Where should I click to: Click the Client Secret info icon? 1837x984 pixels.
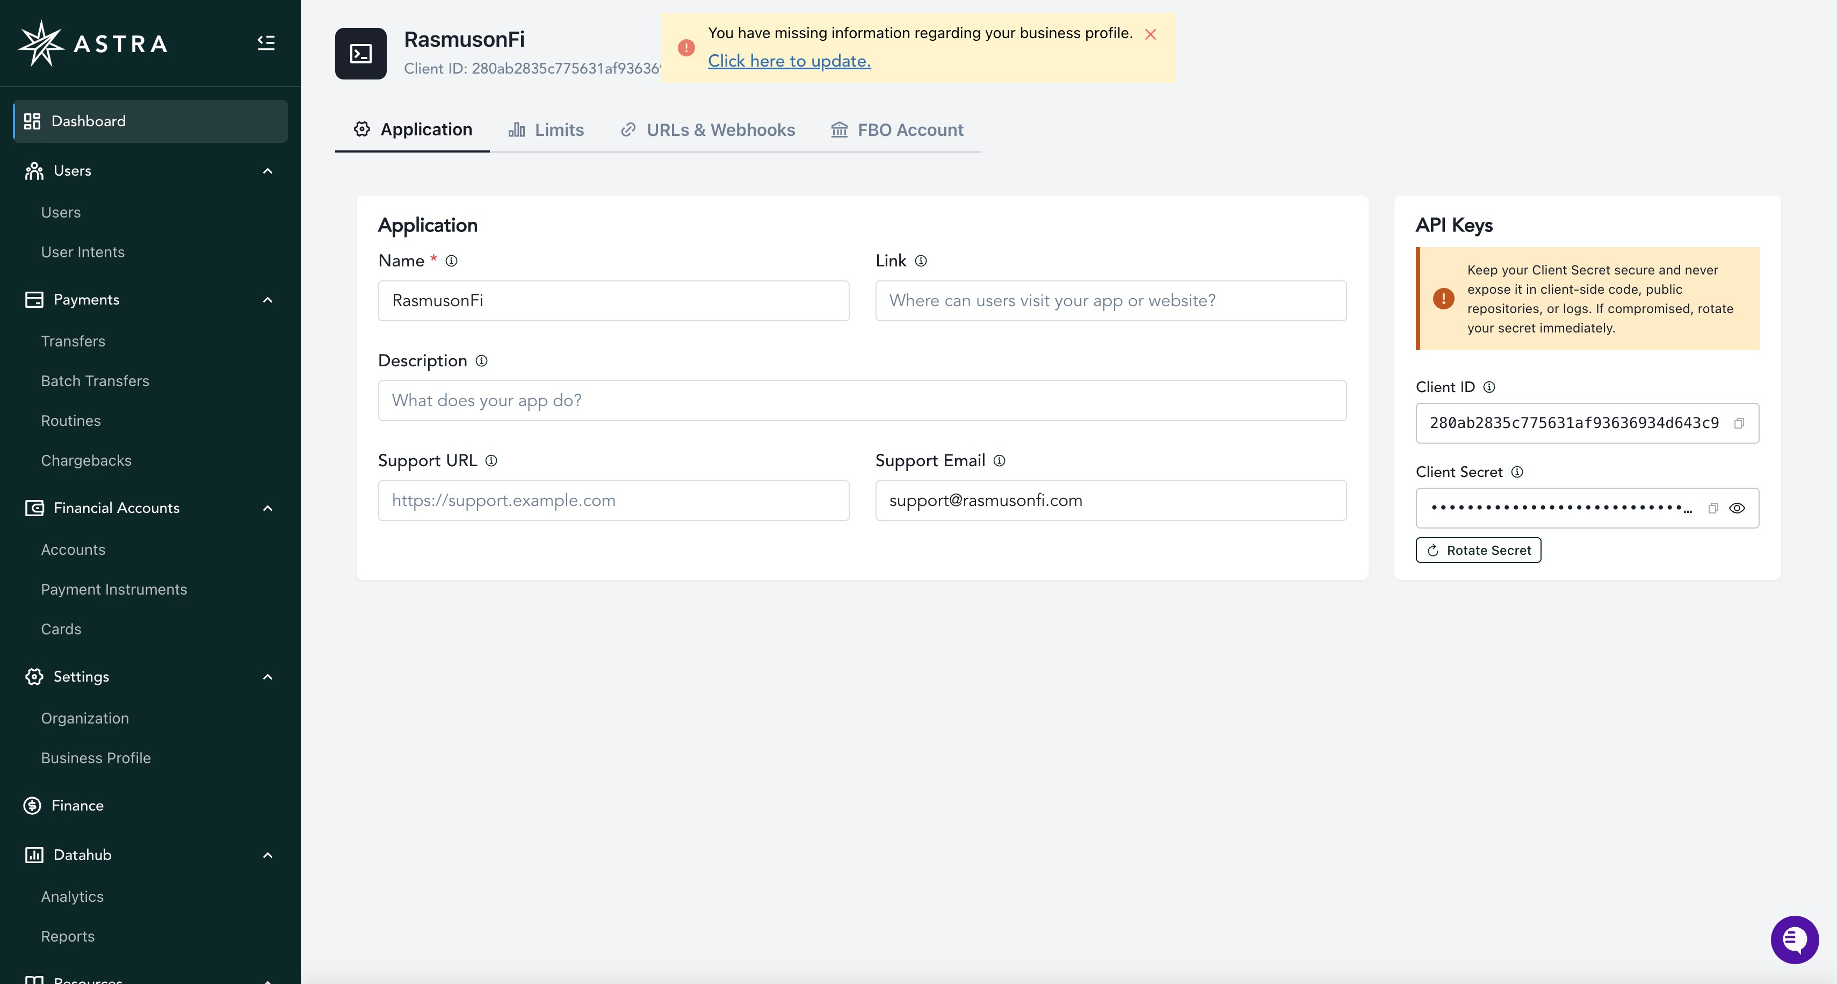point(1517,472)
